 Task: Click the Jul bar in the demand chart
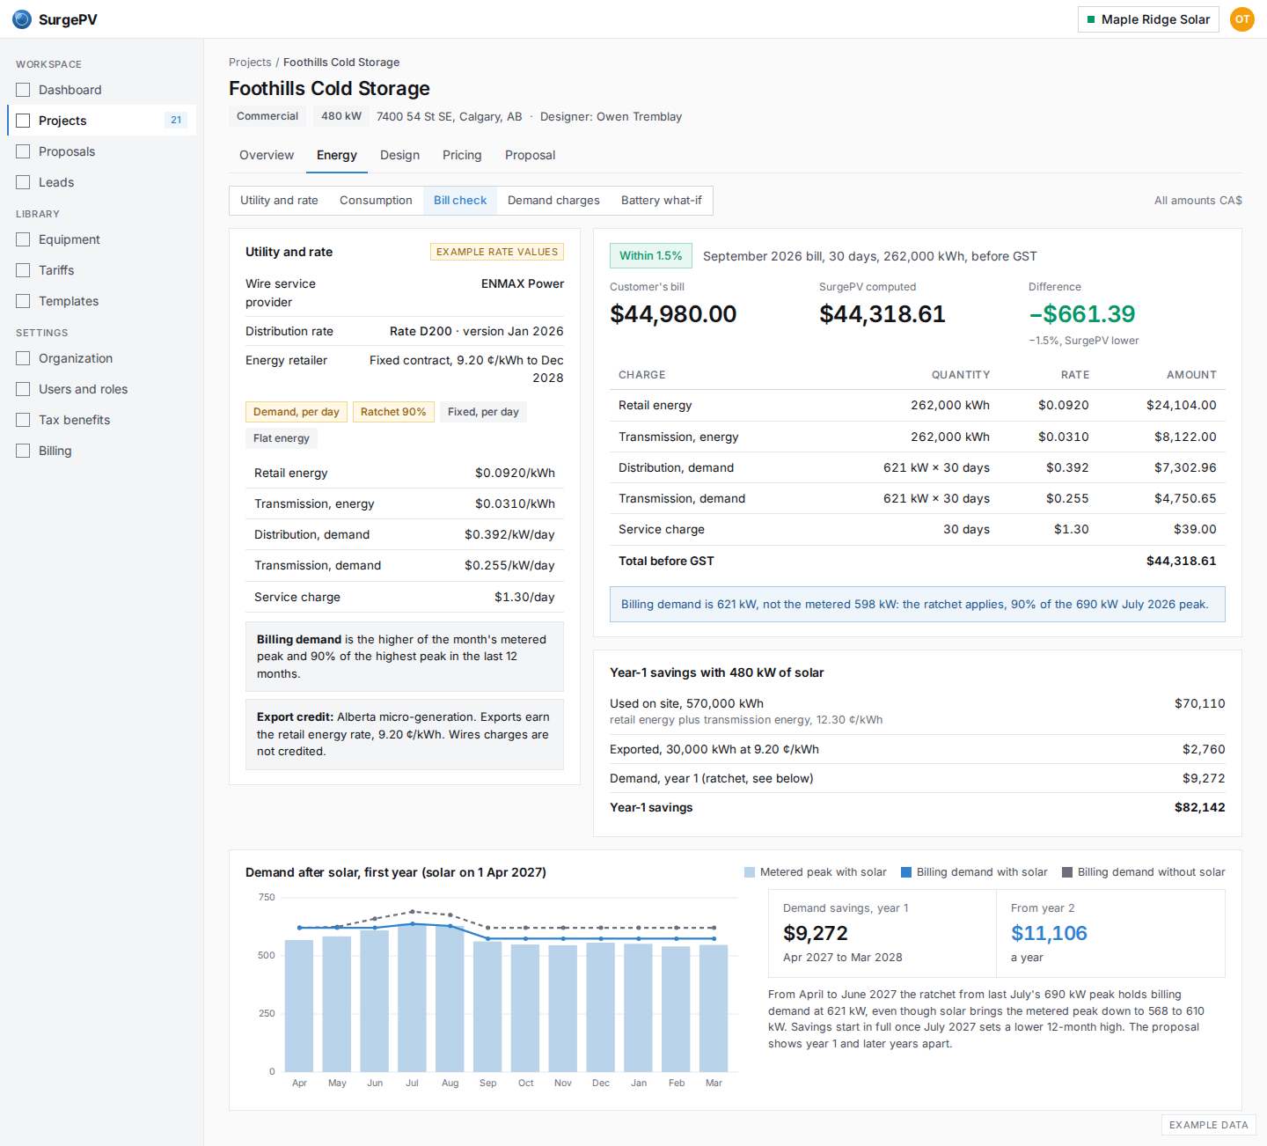(412, 998)
